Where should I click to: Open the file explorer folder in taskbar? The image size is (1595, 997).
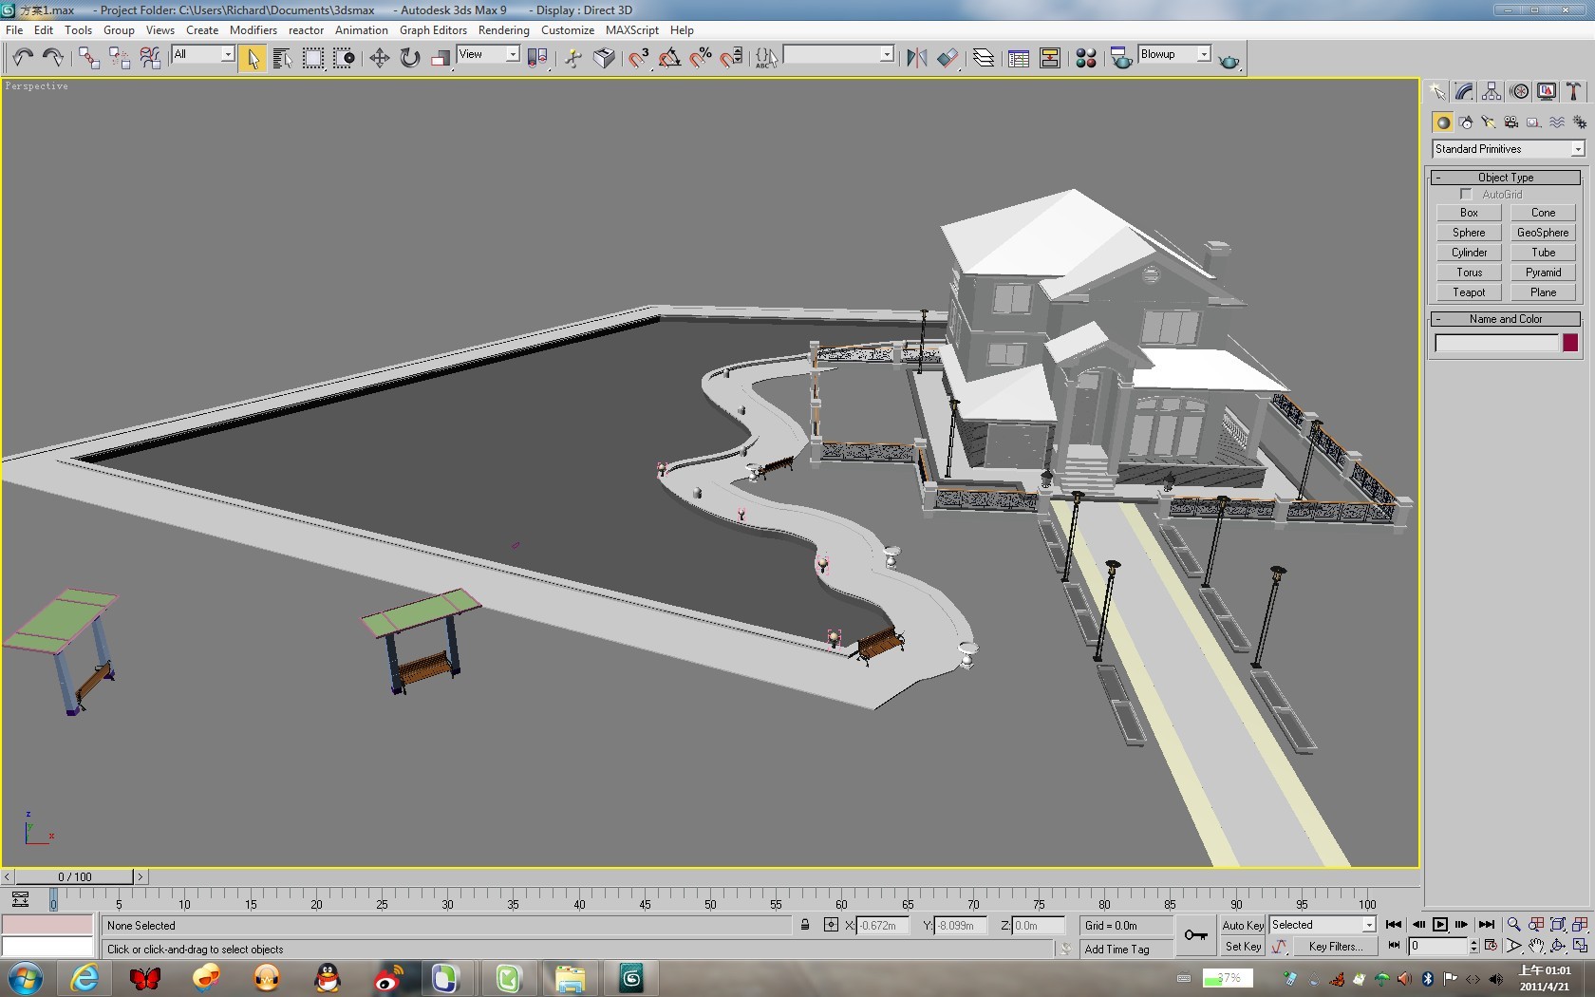click(570, 978)
